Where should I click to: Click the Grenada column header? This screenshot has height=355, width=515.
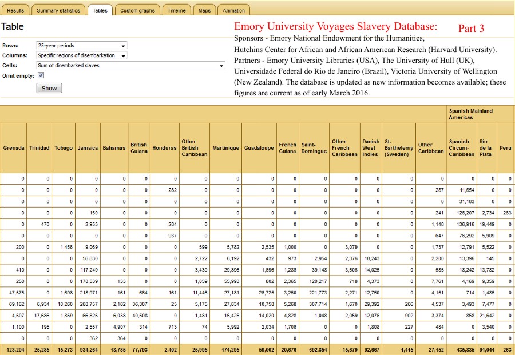[x=14, y=148]
